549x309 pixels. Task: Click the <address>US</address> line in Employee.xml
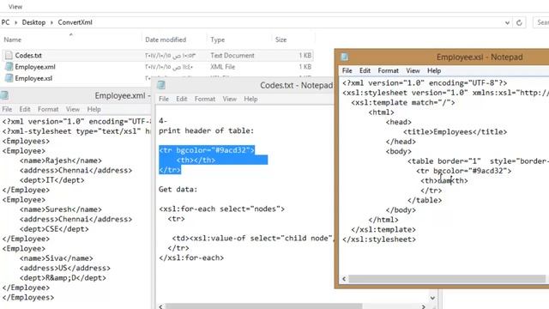[x=65, y=268]
